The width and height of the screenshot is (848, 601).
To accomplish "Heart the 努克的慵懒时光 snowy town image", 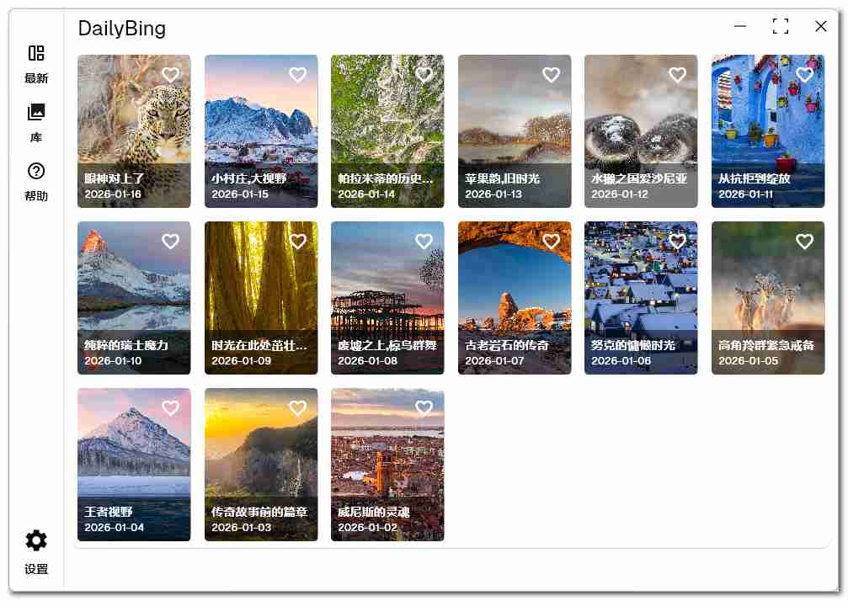I will tap(677, 242).
